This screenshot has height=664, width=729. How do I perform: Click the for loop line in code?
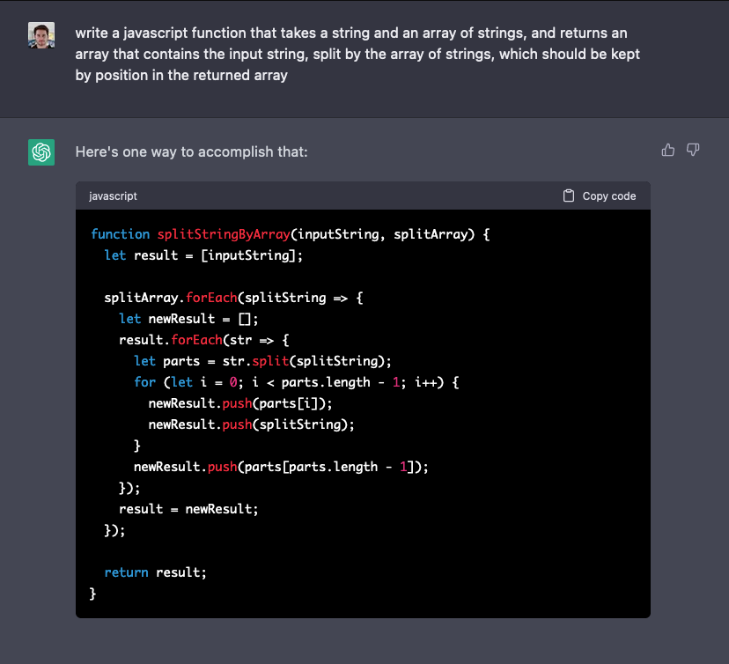297,382
